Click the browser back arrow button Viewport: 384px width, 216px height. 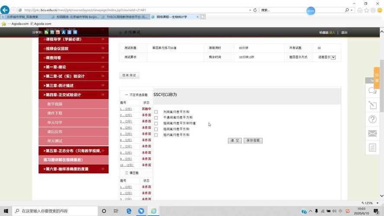pyautogui.click(x=5, y=10)
